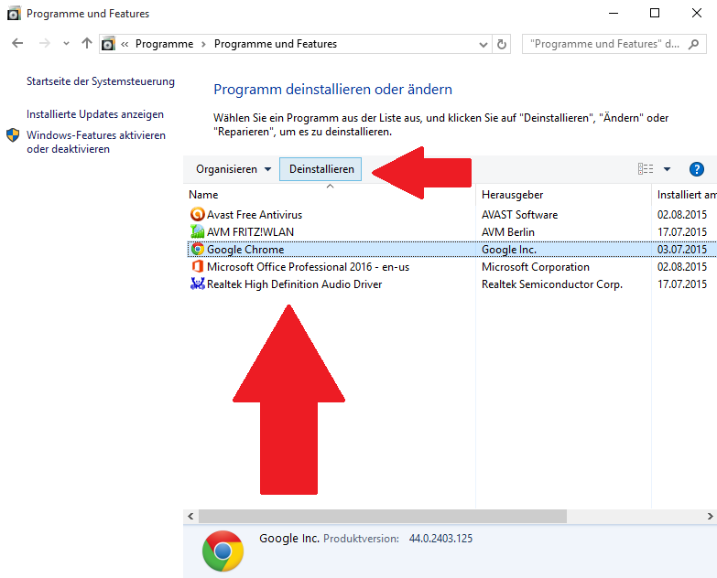717x578 pixels.
Task: Go up one level with up arrow
Action: point(87,44)
